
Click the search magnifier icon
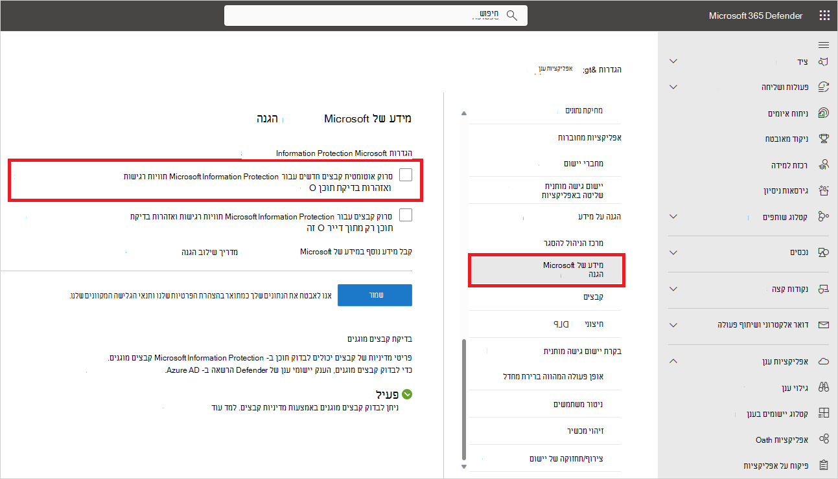[511, 15]
